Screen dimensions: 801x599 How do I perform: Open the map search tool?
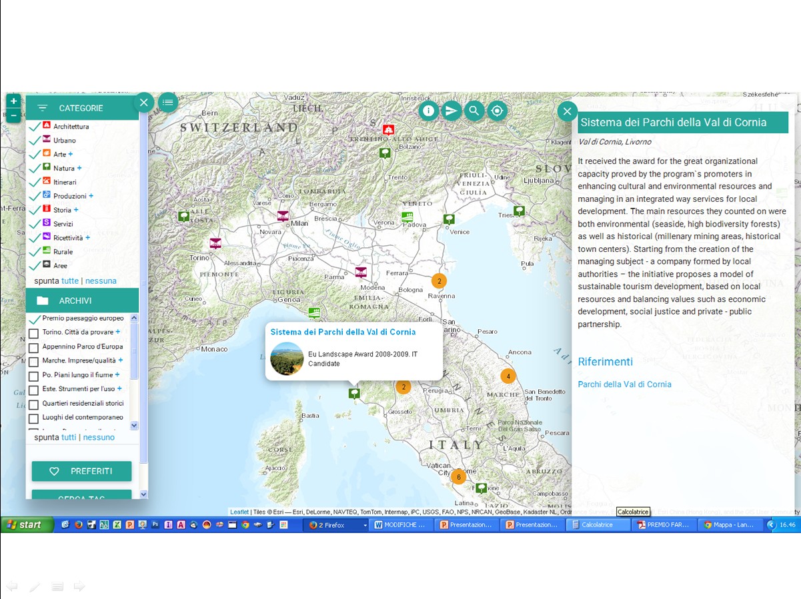pyautogui.click(x=474, y=111)
